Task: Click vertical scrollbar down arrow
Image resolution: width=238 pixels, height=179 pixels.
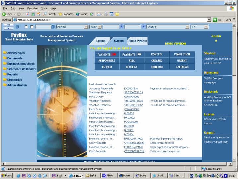Action: [234, 160]
